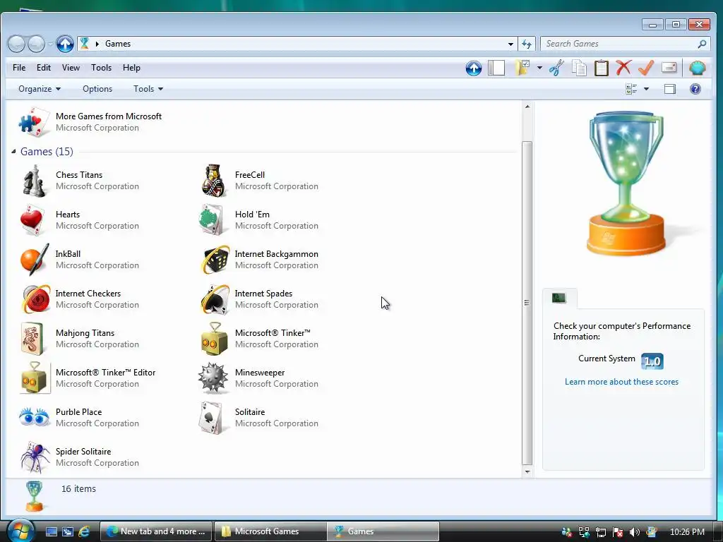Open More Games from Microsoft icon

tap(34, 123)
